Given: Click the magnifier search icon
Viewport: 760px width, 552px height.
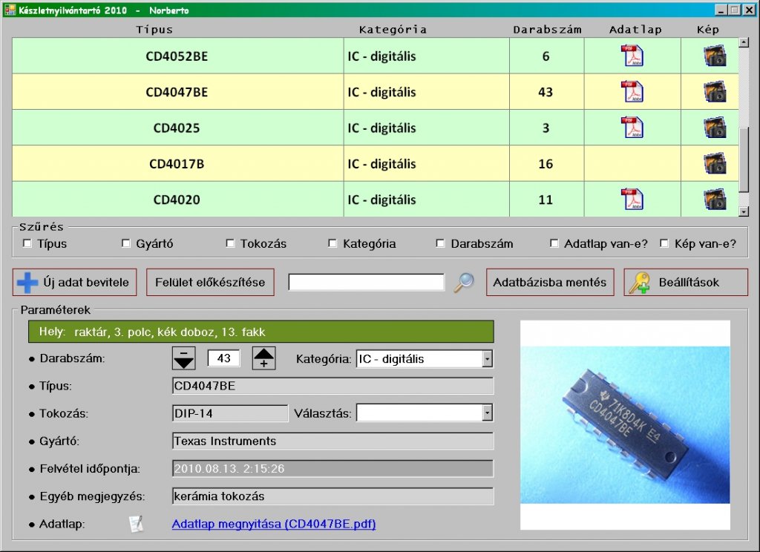Looking at the screenshot, I should (464, 283).
